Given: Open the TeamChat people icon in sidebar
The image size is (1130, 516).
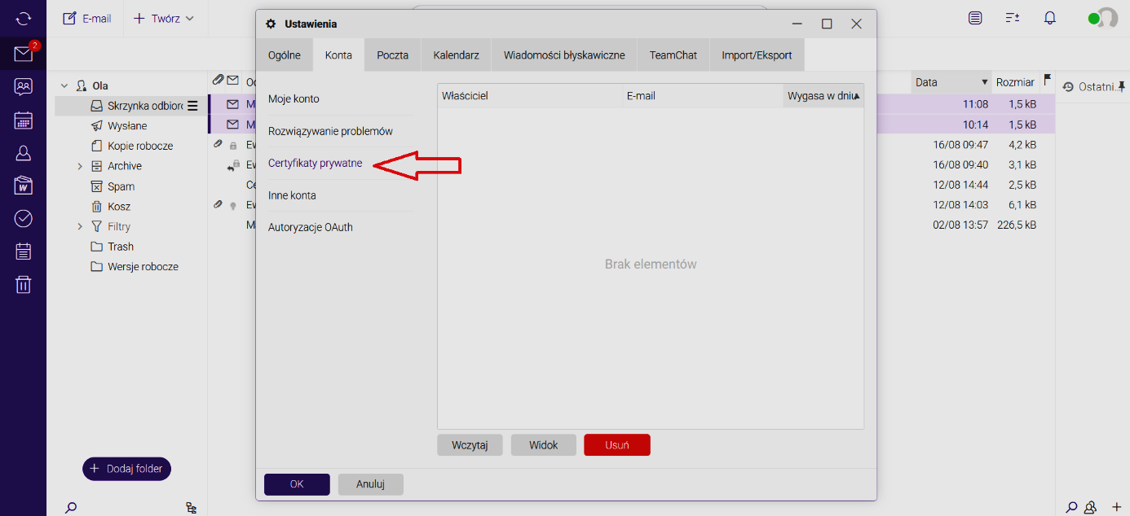Looking at the screenshot, I should [24, 87].
